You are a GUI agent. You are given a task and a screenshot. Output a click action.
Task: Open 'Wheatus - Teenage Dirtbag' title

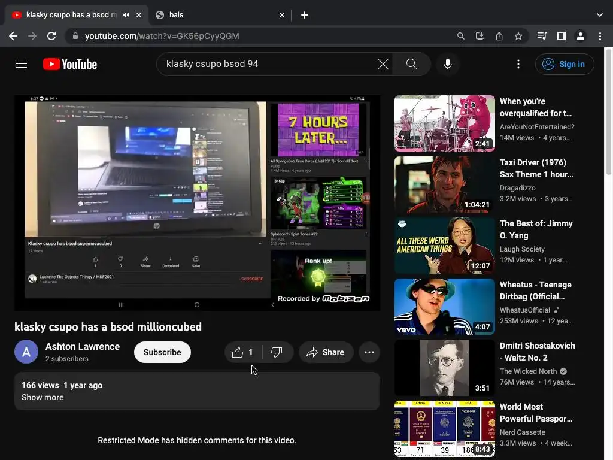pyautogui.click(x=536, y=290)
